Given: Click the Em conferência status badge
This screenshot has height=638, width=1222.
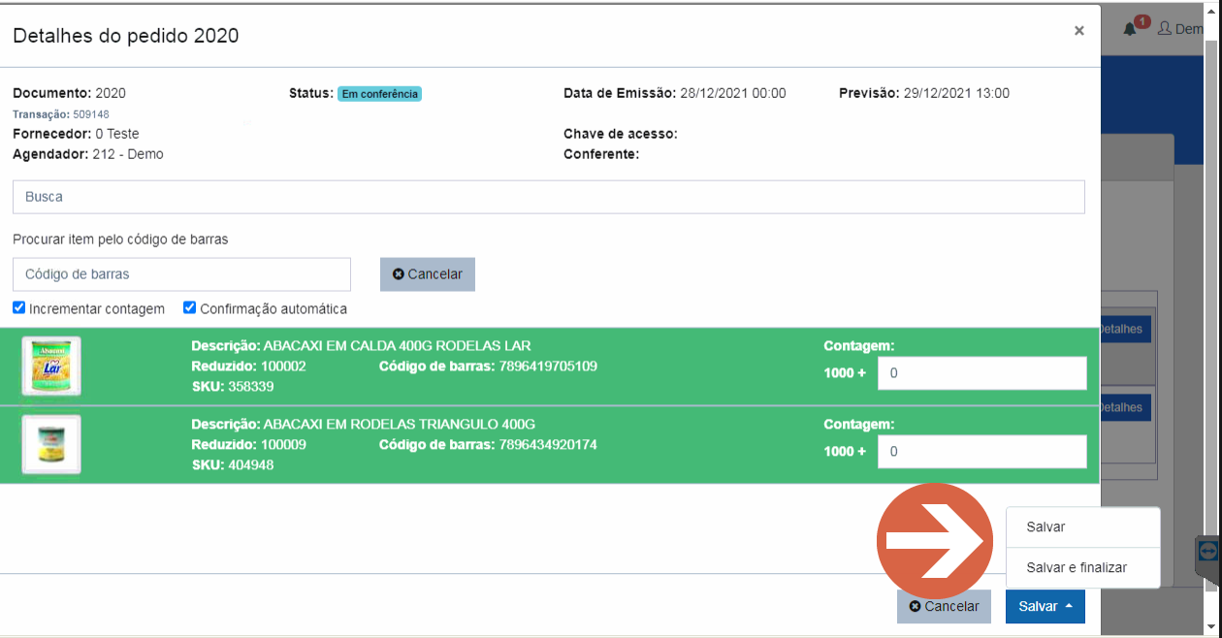Looking at the screenshot, I should pyautogui.click(x=379, y=94).
